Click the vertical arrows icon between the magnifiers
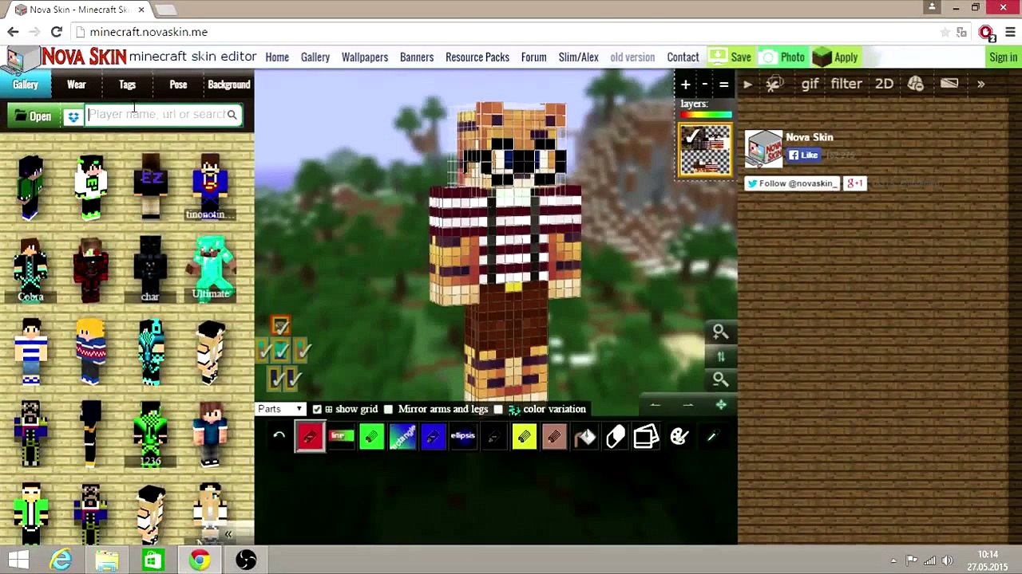Image resolution: width=1022 pixels, height=574 pixels. click(720, 356)
